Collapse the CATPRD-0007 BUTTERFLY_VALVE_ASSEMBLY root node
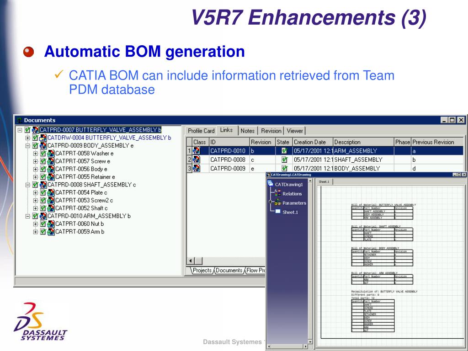 [20, 130]
